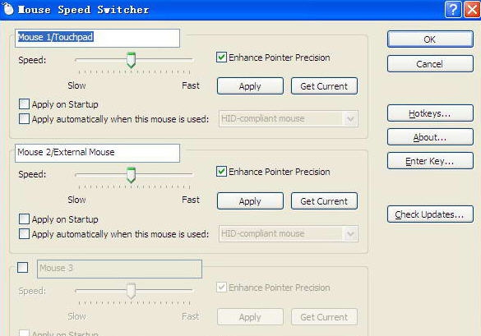Click Apply for Mouse 2/External Mouse
Screen dimensions: 481x336
click(x=250, y=201)
